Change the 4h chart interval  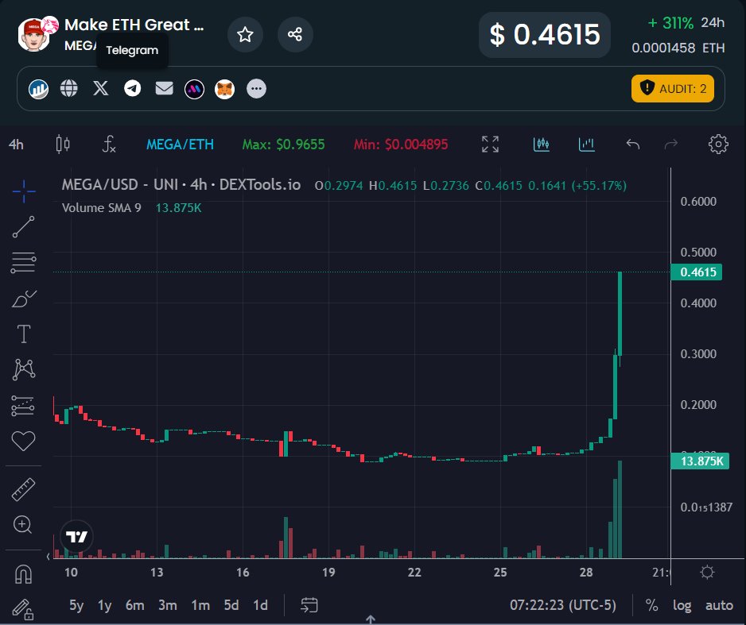(16, 145)
